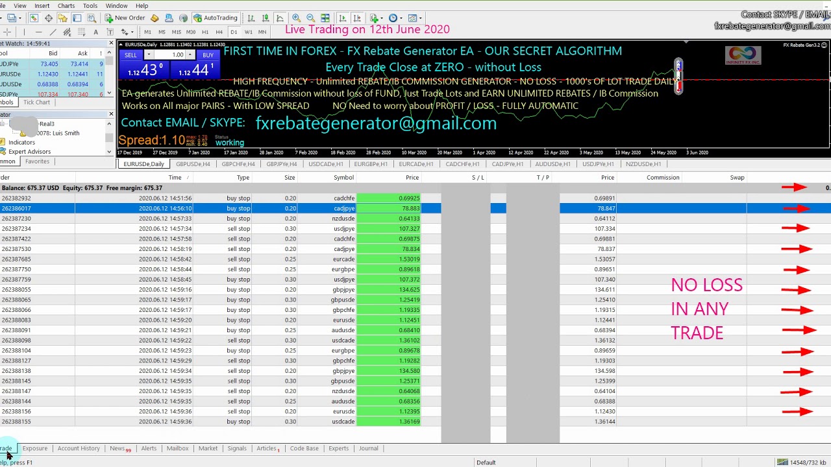Switch to bar chart icon
The width and height of the screenshot is (831, 467).
coord(251,18)
